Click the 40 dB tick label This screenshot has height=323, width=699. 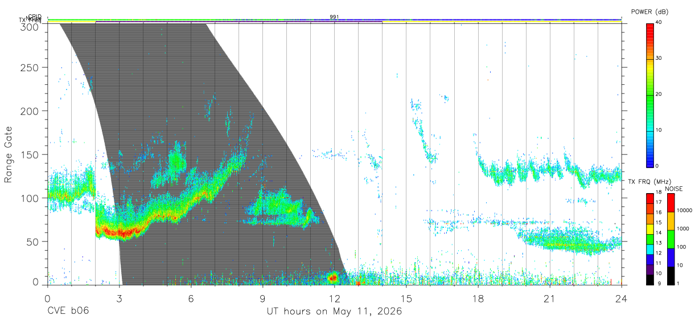coord(659,22)
